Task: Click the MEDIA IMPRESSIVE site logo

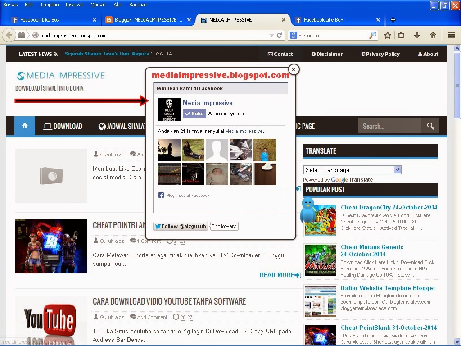Action: (61, 76)
